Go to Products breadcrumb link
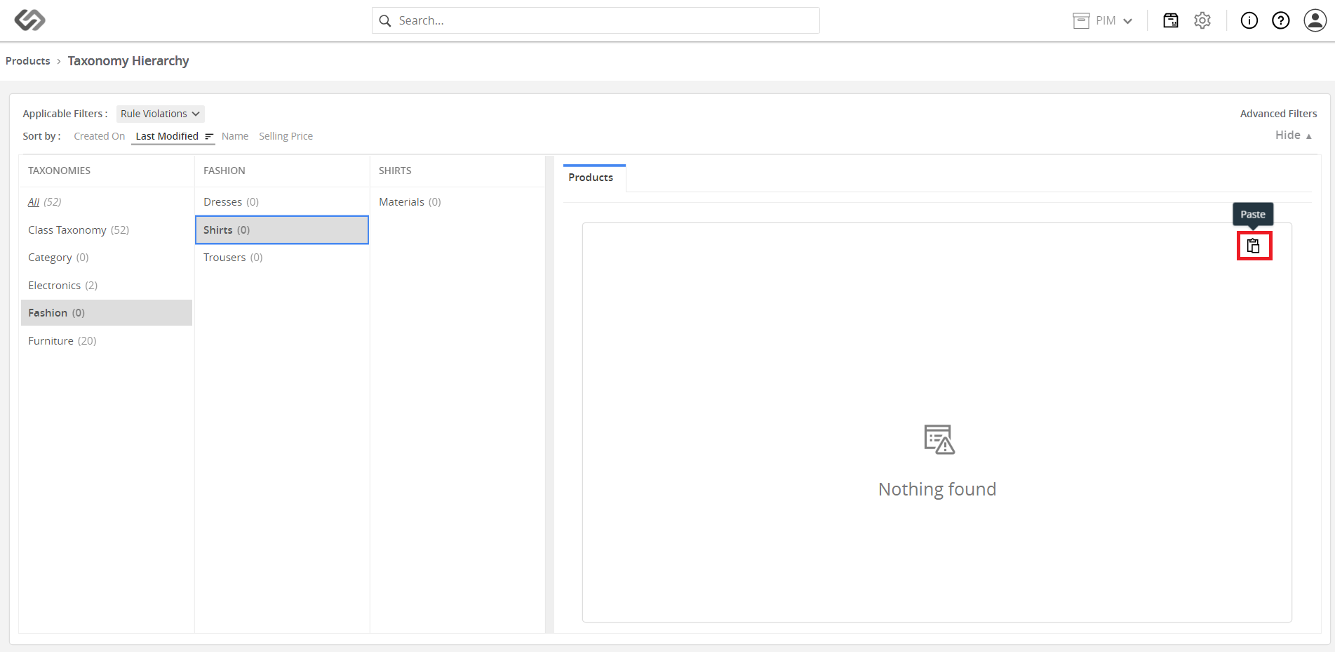 tap(28, 61)
